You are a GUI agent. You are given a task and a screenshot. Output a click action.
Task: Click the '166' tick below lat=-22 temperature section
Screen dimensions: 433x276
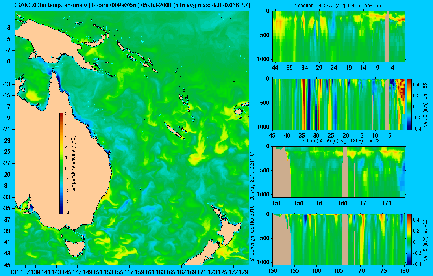[343, 203]
